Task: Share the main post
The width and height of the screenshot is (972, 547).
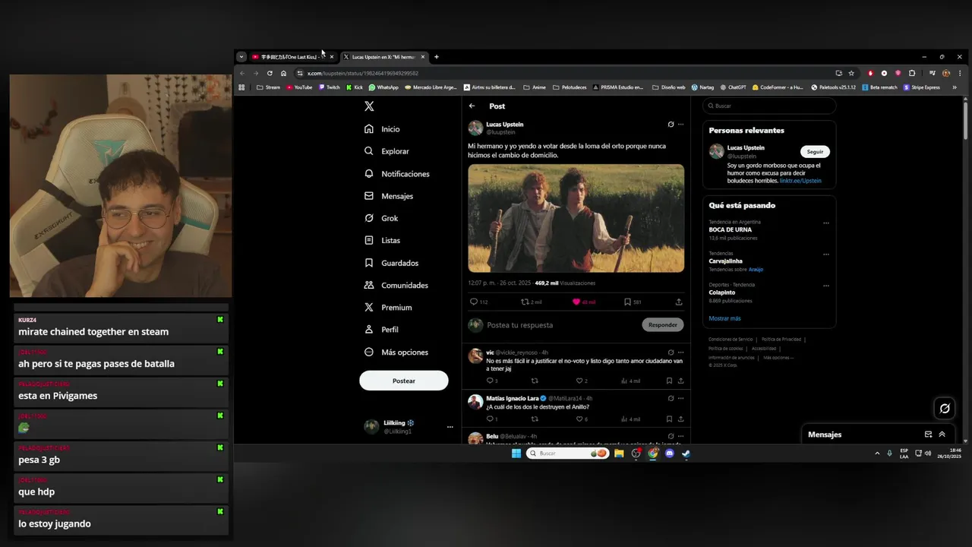Action: point(679,302)
